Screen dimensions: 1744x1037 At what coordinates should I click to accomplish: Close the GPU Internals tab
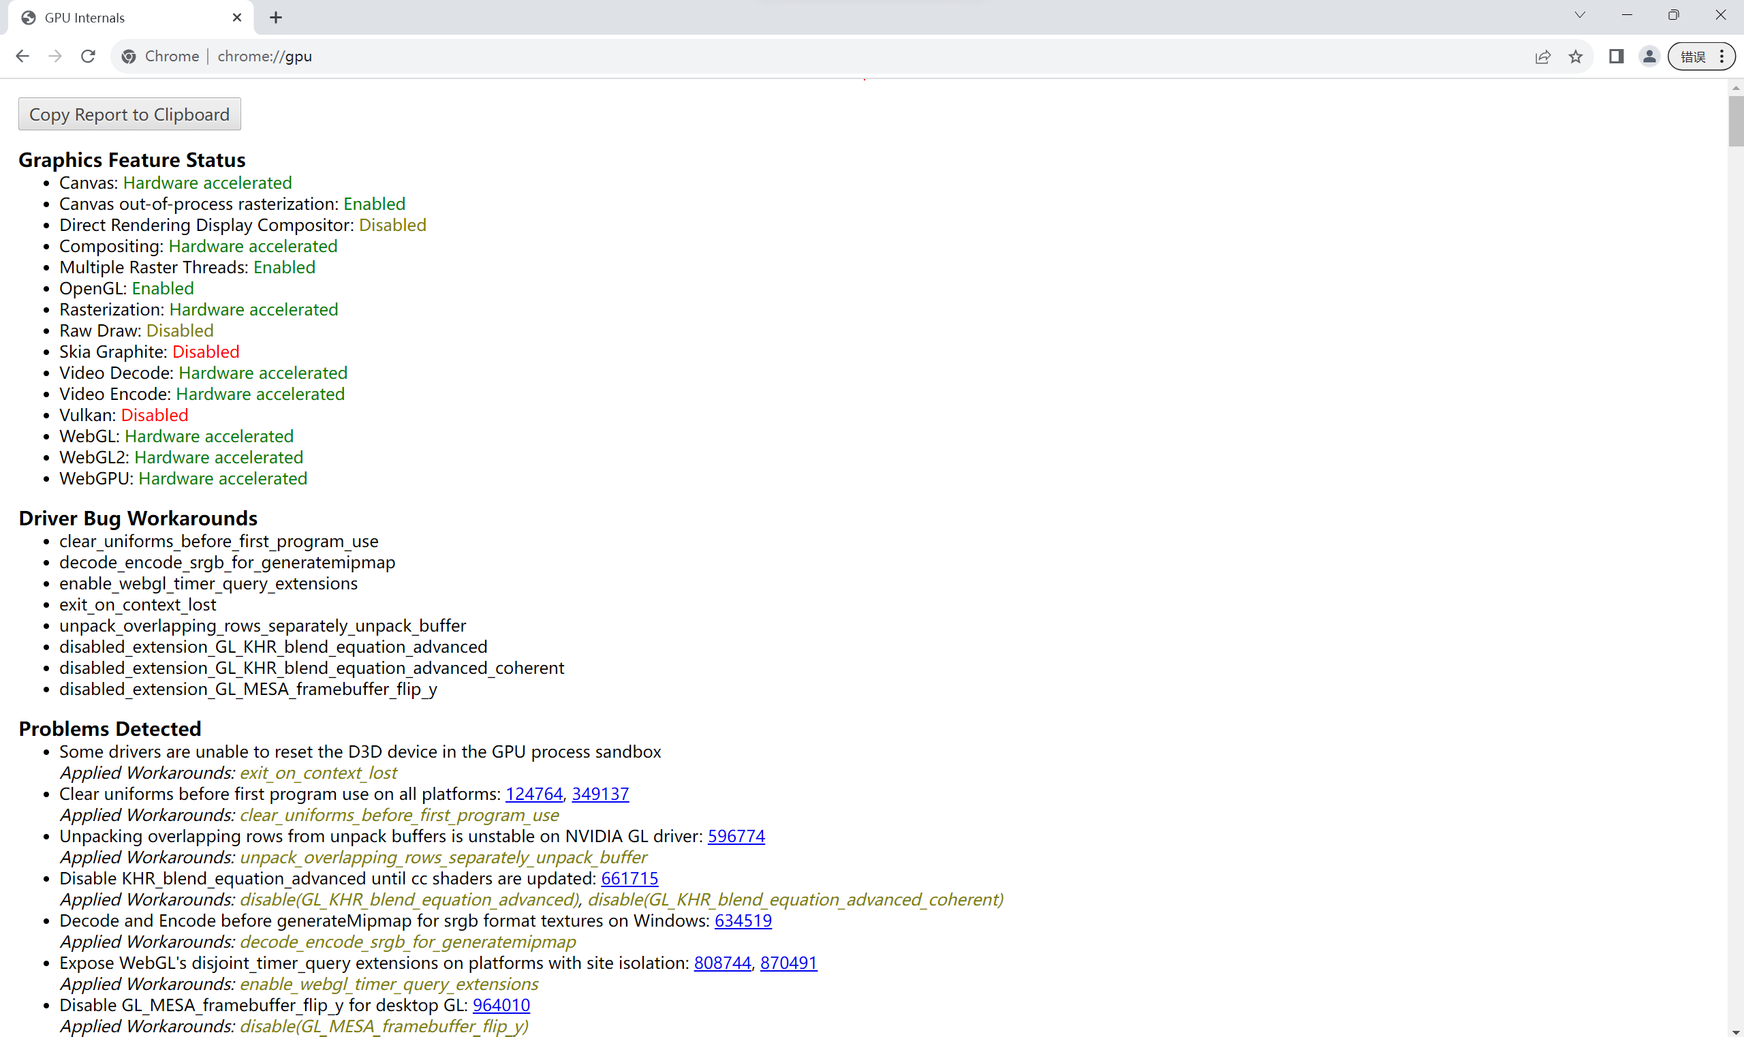click(237, 18)
